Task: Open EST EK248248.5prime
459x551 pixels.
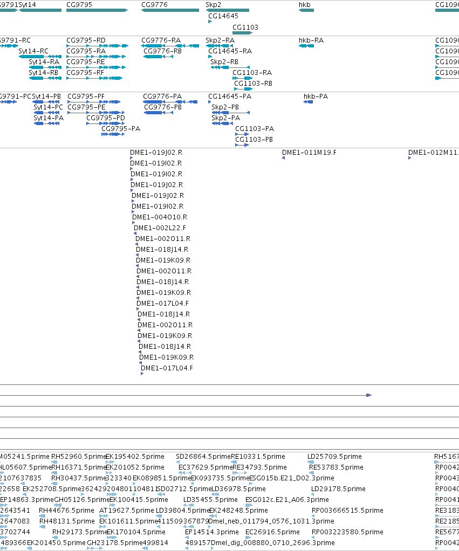Action: pyautogui.click(x=213, y=516)
